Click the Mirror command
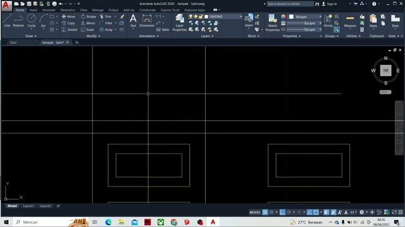 pyautogui.click(x=88, y=23)
